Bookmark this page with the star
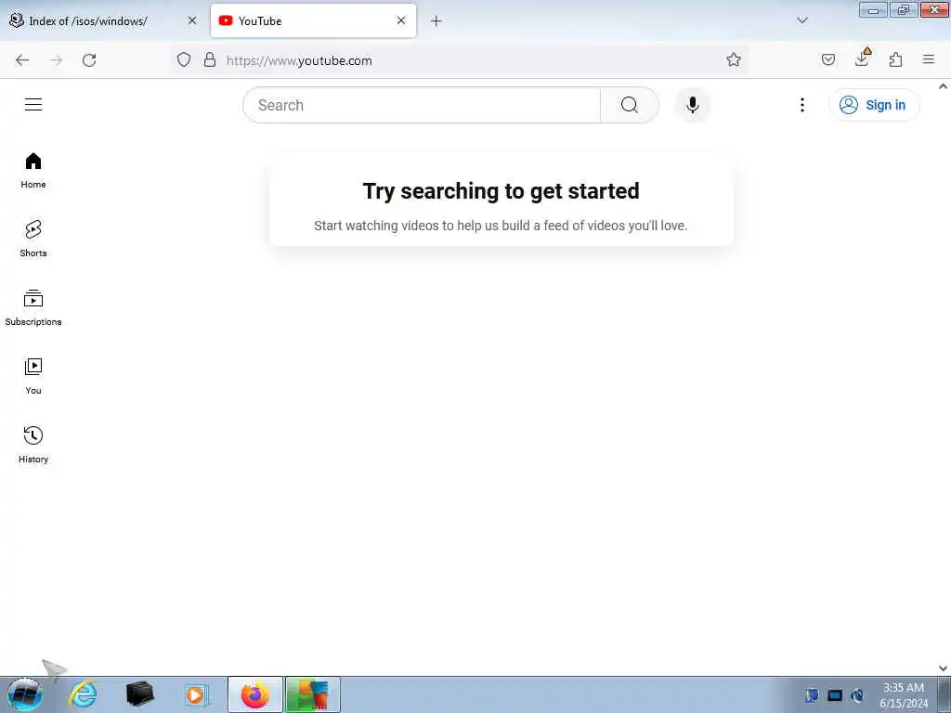 [734, 59]
